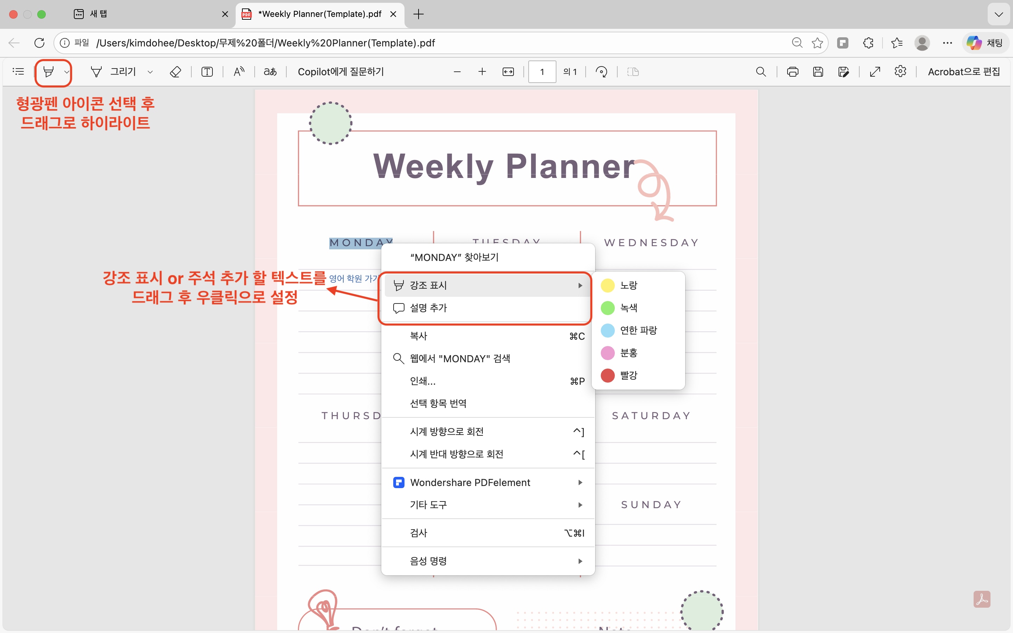
Task: Click Acrobat으로 편집 button
Action: (x=964, y=72)
